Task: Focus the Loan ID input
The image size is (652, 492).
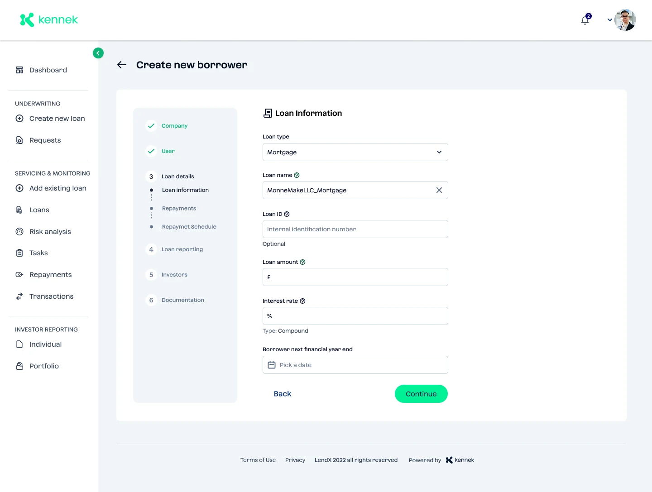Action: [x=355, y=229]
